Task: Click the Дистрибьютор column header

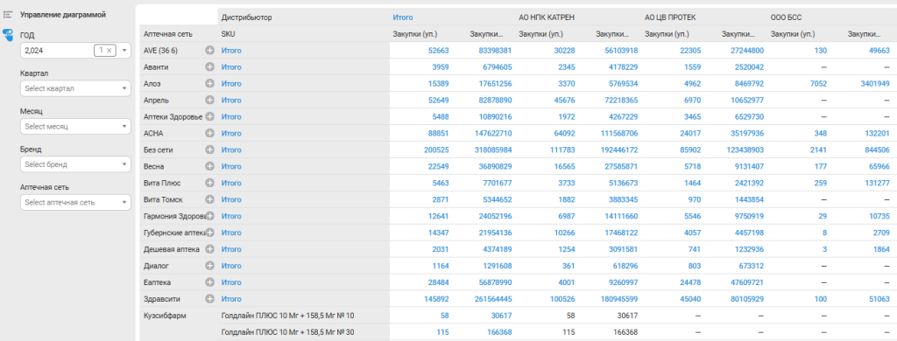Action: coord(246,17)
